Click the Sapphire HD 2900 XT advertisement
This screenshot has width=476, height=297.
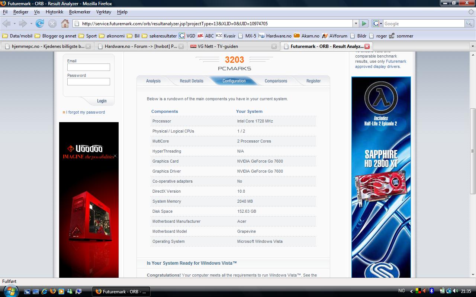click(x=381, y=177)
